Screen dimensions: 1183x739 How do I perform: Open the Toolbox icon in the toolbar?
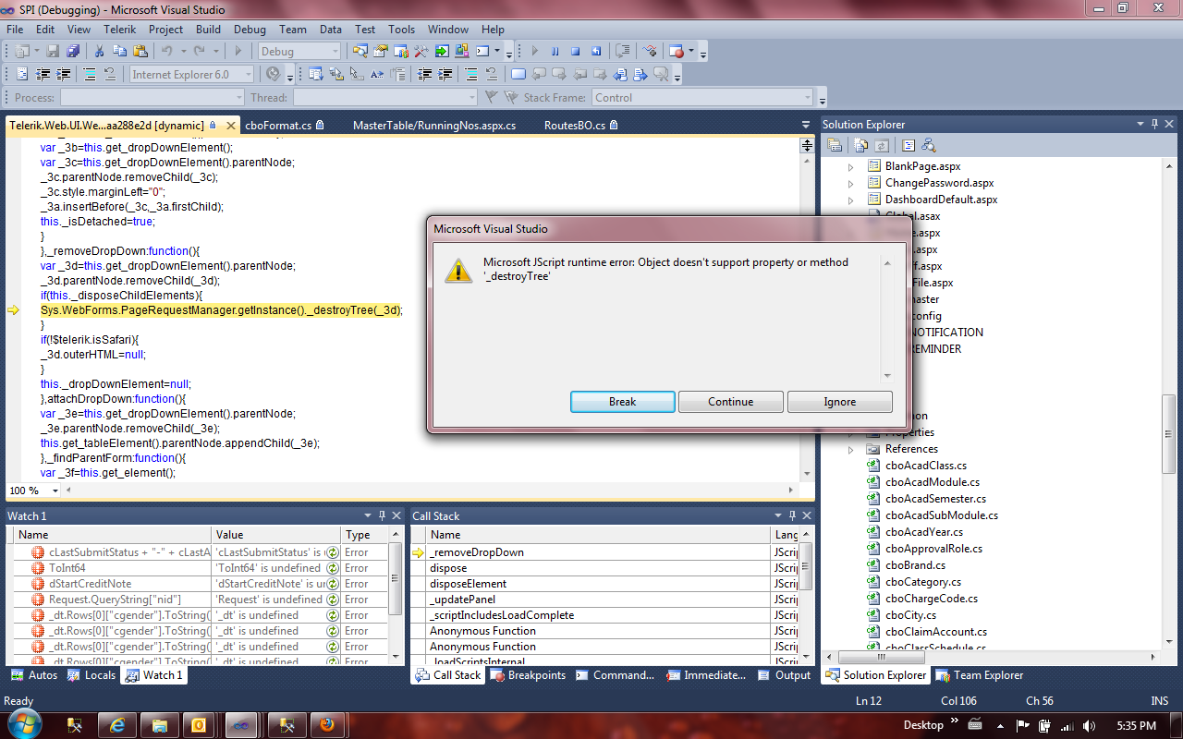point(421,51)
